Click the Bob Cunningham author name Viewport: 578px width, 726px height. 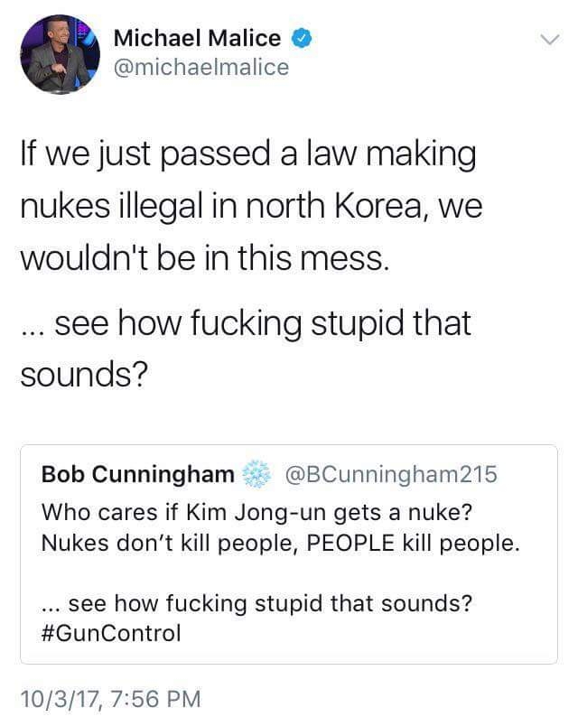(x=139, y=474)
